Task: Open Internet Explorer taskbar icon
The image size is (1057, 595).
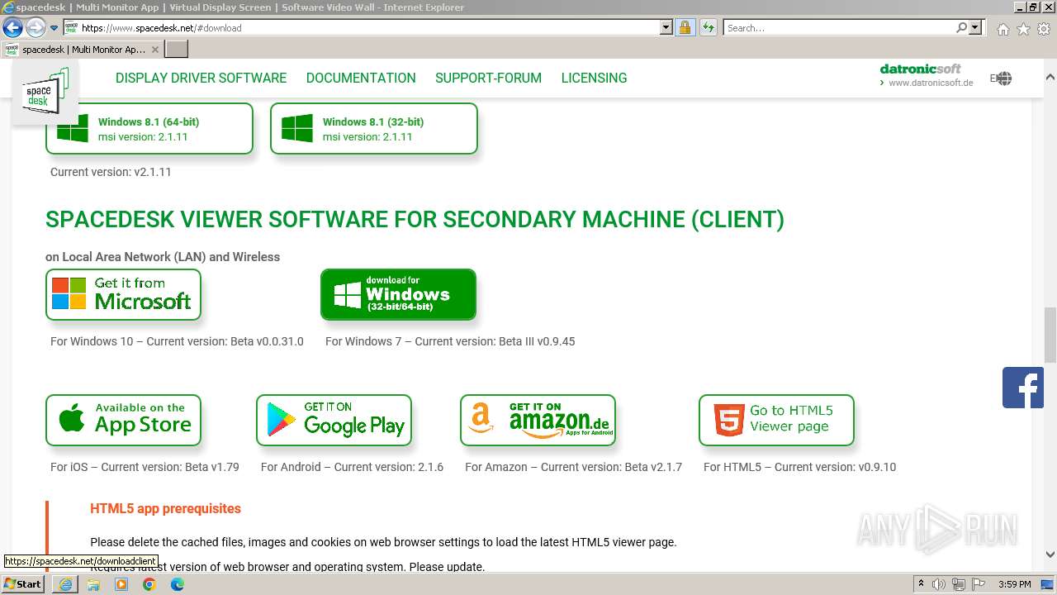Action: coord(65,584)
